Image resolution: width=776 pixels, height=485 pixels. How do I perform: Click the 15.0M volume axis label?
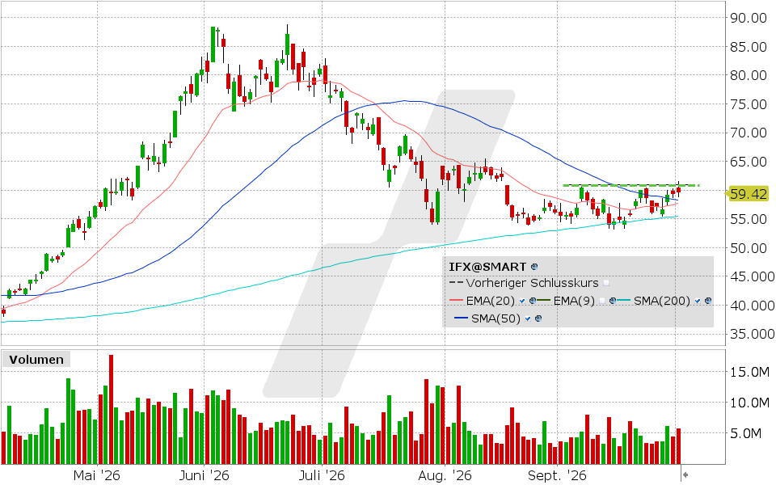(x=750, y=372)
